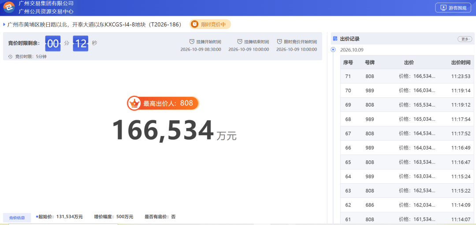
Task: Click the clock icon next to 挂牌开始时间
Action: pos(192,41)
